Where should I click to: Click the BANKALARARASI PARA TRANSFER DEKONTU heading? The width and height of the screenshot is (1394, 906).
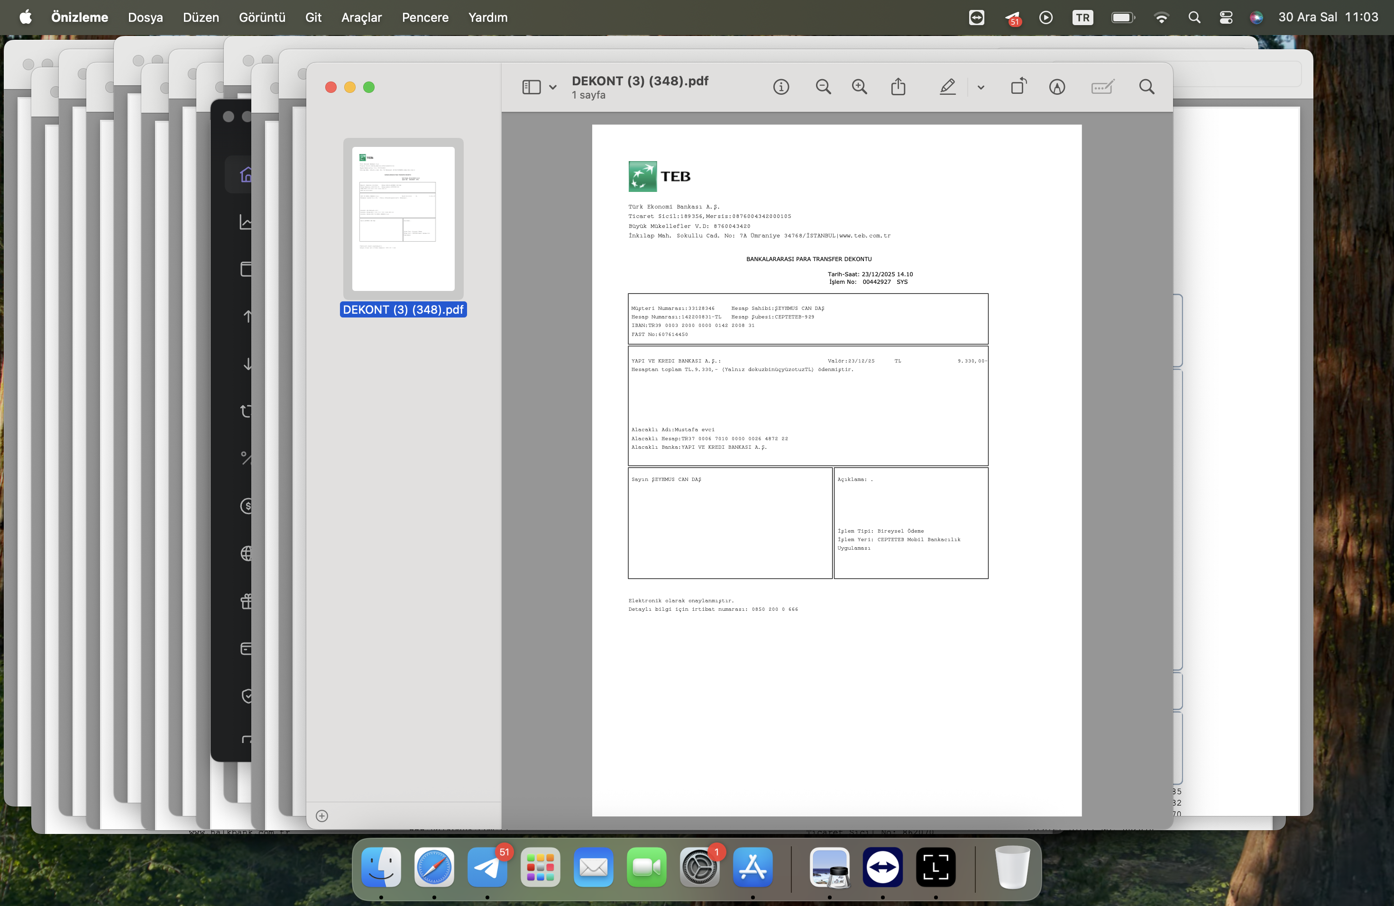[x=808, y=259]
